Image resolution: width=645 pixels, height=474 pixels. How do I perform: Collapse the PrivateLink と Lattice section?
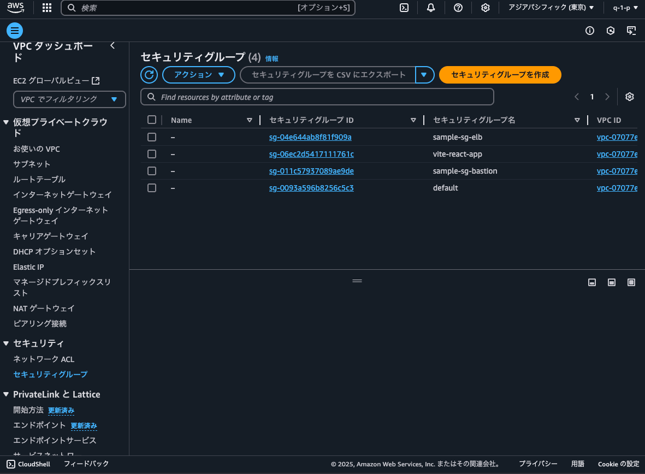click(6, 394)
